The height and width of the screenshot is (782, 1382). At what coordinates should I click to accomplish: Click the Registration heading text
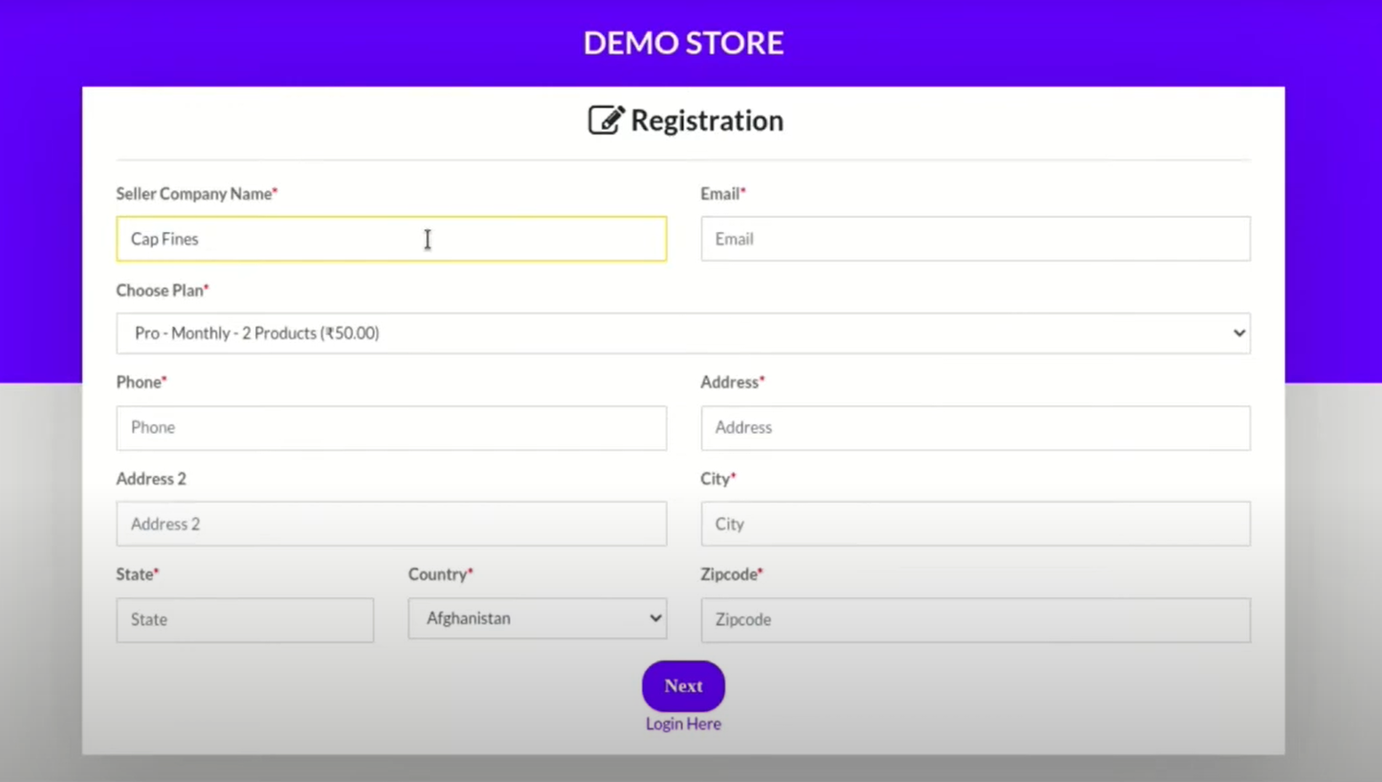point(707,121)
